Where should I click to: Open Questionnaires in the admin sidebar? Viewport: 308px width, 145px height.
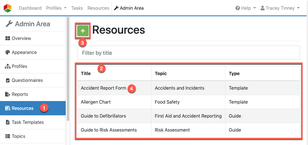click(33, 80)
